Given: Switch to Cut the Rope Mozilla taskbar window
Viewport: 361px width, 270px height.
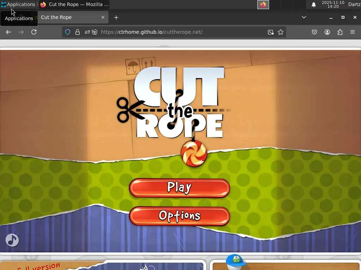Looking at the screenshot, I should pyautogui.click(x=74, y=4).
